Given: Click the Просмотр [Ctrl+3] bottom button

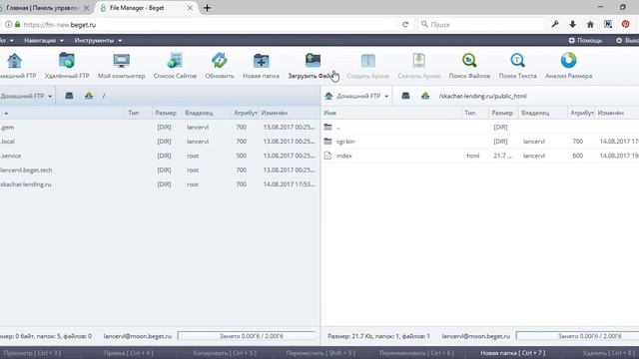Looking at the screenshot, I should 32,353.
